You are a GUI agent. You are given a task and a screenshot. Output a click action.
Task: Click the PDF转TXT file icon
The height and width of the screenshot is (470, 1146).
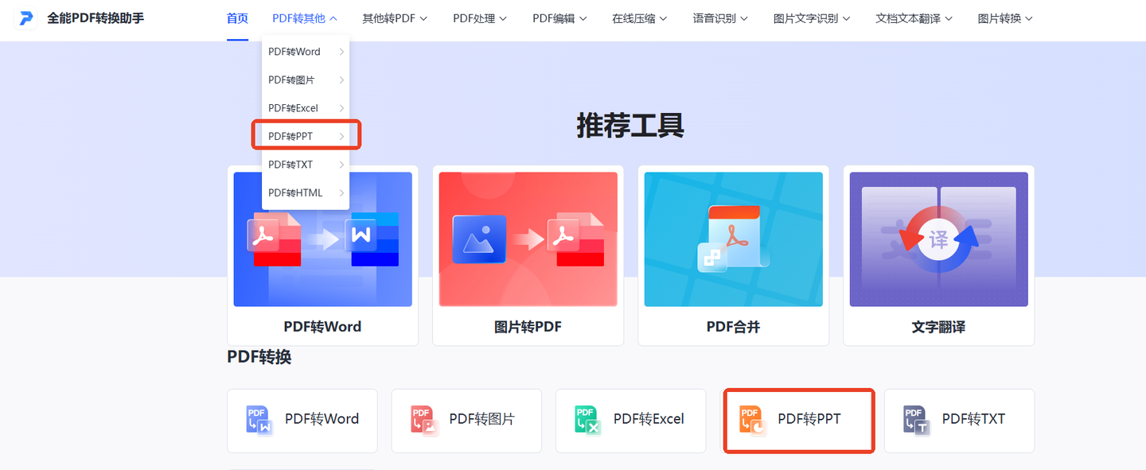coord(916,420)
